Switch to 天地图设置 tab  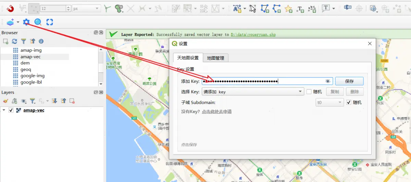(x=188, y=58)
